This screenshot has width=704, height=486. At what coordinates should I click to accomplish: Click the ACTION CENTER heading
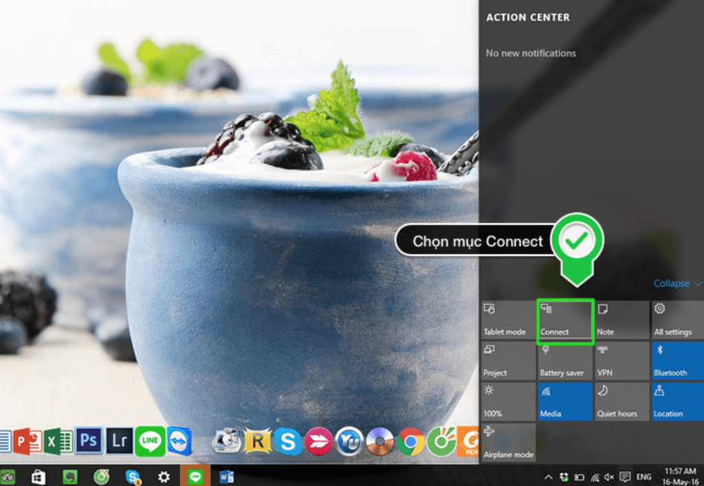coord(528,17)
